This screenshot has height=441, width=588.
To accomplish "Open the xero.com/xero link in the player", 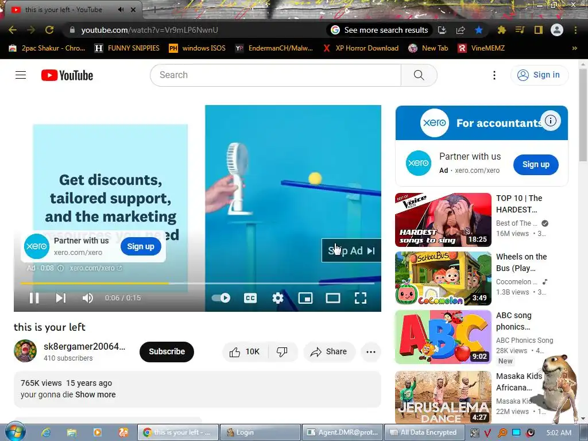I will click(96, 268).
